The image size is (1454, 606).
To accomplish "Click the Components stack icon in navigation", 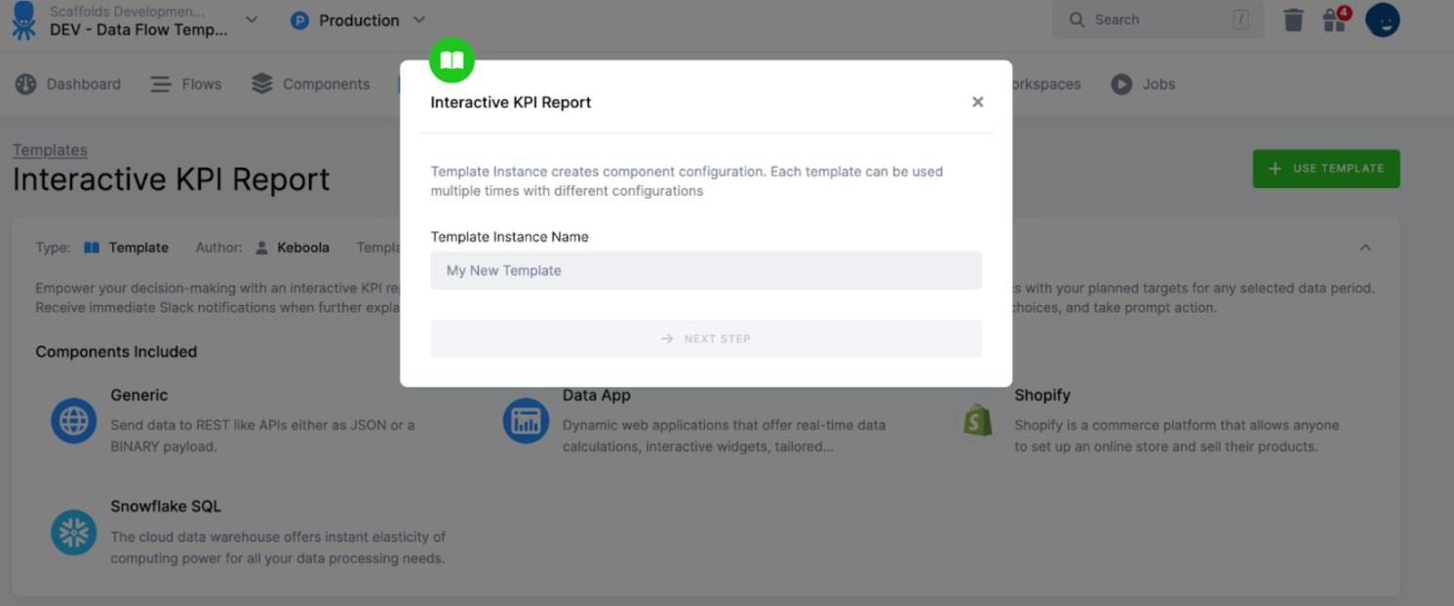I will click(261, 84).
